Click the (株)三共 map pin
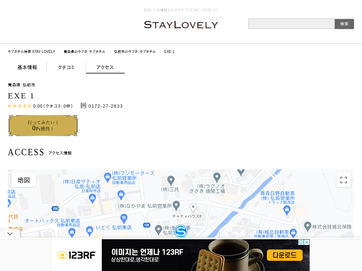Viewport: 362px width, 271px height. [x=171, y=180]
